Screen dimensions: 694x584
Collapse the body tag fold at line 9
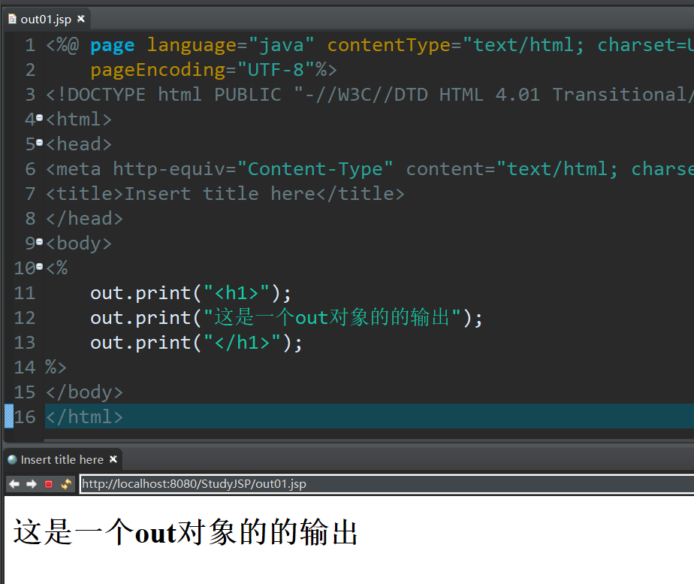coord(39,242)
